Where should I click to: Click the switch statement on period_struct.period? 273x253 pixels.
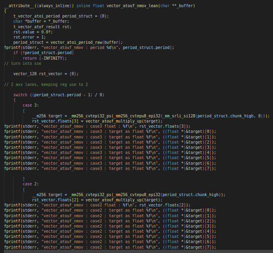[59, 95]
